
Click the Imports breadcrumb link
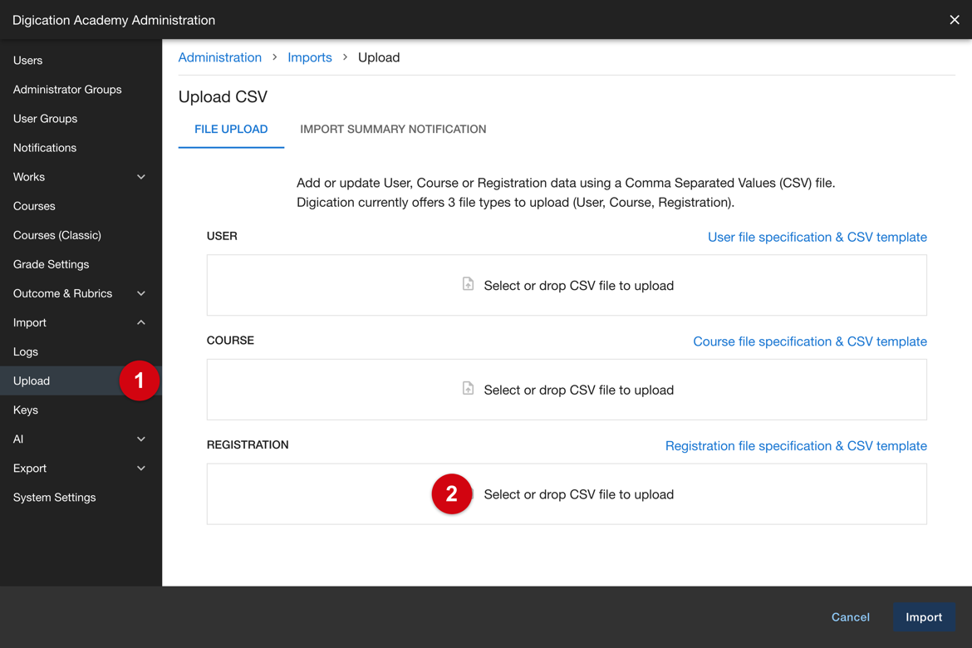pyautogui.click(x=310, y=57)
